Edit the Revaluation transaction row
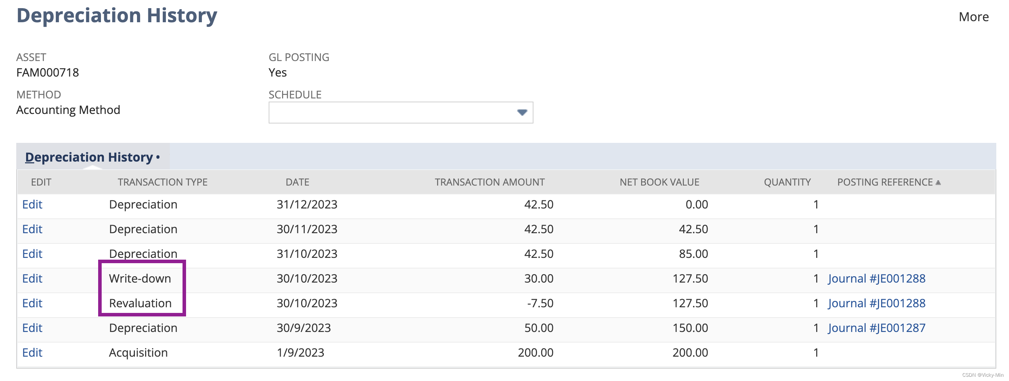Screen dimensions: 1009x381 point(32,303)
